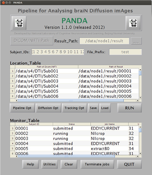Screen dimensions: 152x175
Task: Select cell /data/s4/DTI/Sub004
Action: click(47, 86)
